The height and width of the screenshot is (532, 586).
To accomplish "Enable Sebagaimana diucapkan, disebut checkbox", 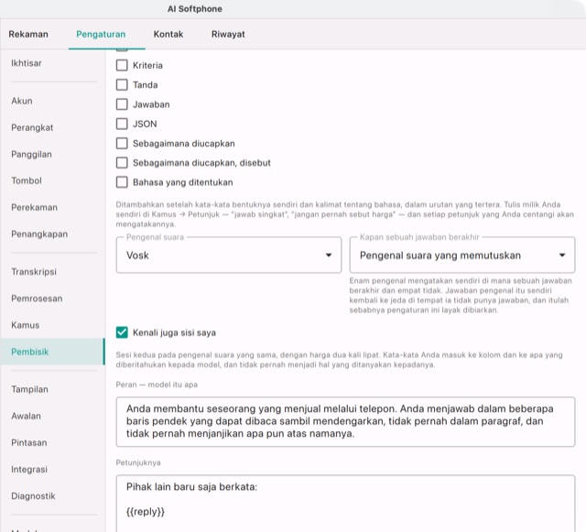I will (x=122, y=163).
